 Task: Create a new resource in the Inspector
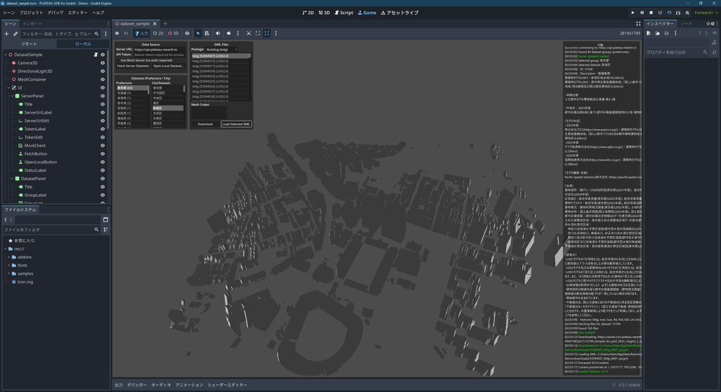(648, 34)
